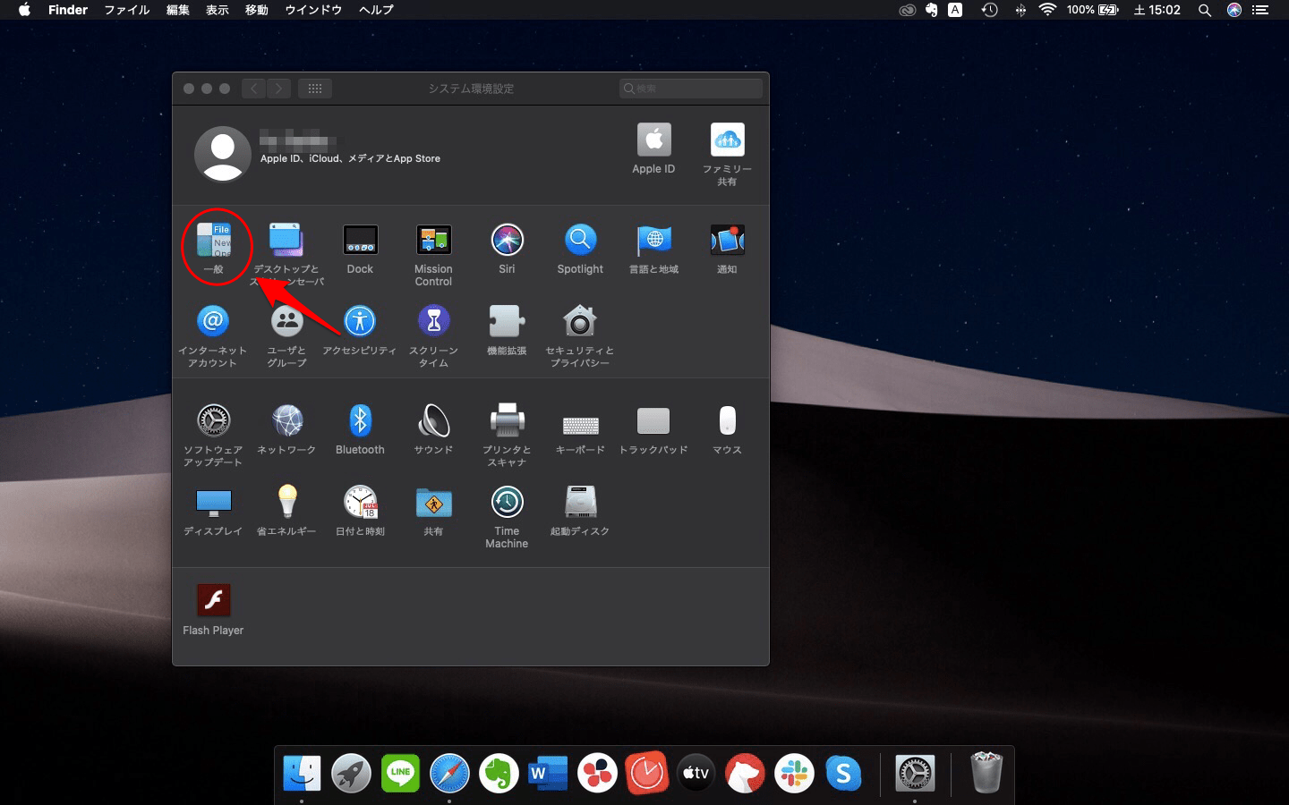Open the Trash in the Dock
This screenshot has height=805, width=1289.
[x=986, y=773]
